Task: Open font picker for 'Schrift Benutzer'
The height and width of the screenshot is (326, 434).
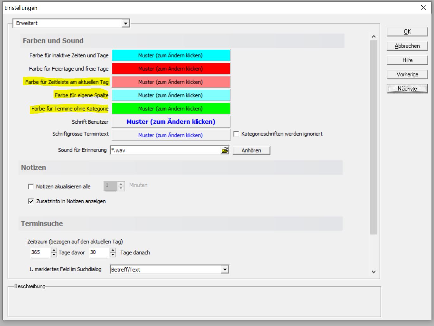Action: point(171,122)
